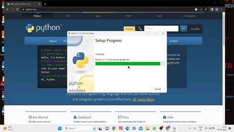Screen dimensions: 234x132
Task: Click the microphone tray icon
Action: pyautogui.click(x=195, y=128)
